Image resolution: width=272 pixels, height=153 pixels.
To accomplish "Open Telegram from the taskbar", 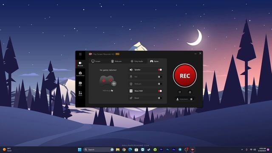I will pyautogui.click(x=180, y=150).
